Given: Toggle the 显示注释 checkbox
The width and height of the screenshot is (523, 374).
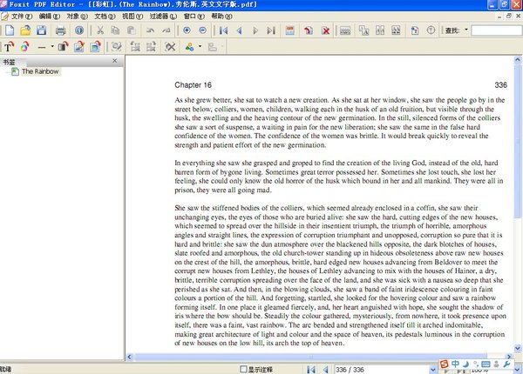Looking at the screenshot, I should (x=243, y=369).
